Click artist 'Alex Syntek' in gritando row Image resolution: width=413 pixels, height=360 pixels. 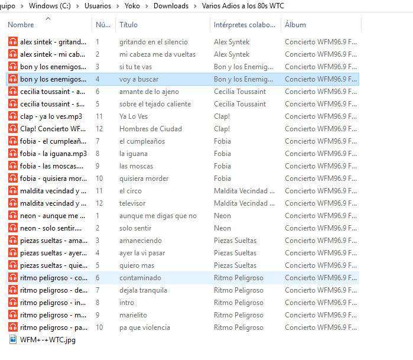232,42
